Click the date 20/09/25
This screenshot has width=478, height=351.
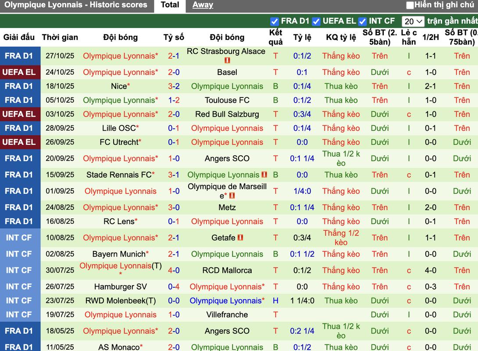tap(60, 158)
